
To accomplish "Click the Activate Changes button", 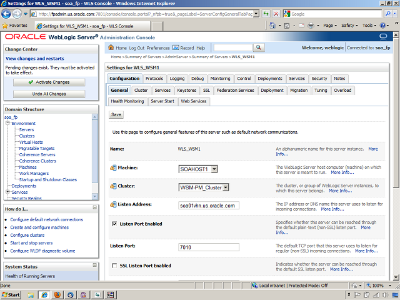I will point(49,82).
